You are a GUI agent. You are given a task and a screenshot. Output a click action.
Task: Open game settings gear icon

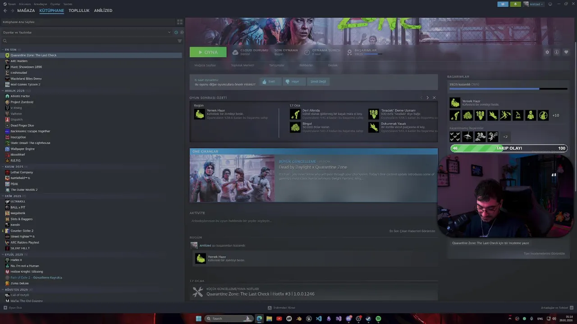(x=547, y=52)
